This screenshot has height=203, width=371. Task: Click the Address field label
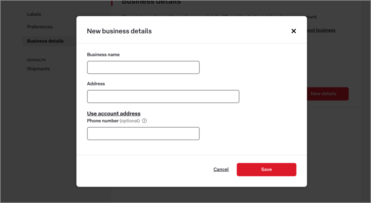[96, 84]
